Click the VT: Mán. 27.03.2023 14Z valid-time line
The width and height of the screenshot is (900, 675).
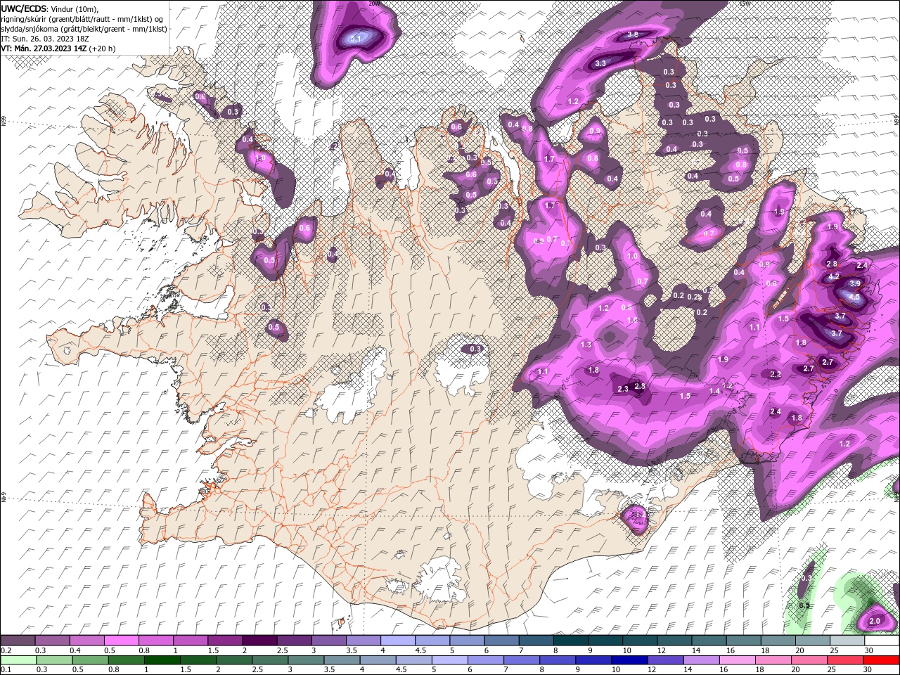[x=58, y=49]
